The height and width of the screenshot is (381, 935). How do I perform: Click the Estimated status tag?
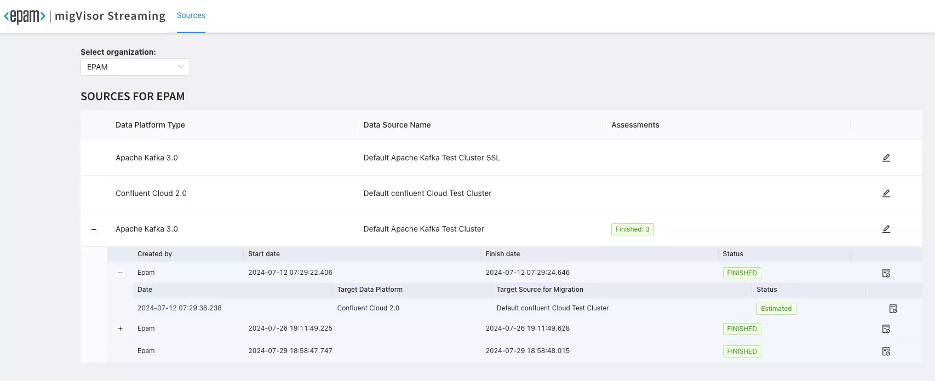coord(776,309)
